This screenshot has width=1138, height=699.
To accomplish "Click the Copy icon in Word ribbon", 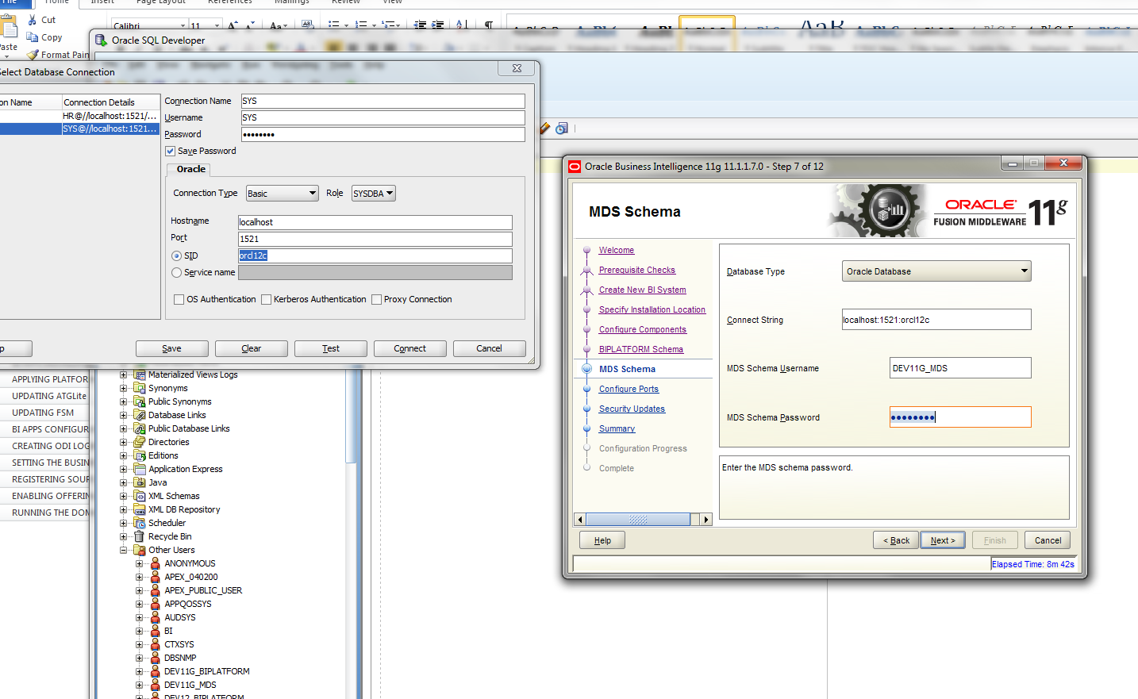I will [x=33, y=37].
